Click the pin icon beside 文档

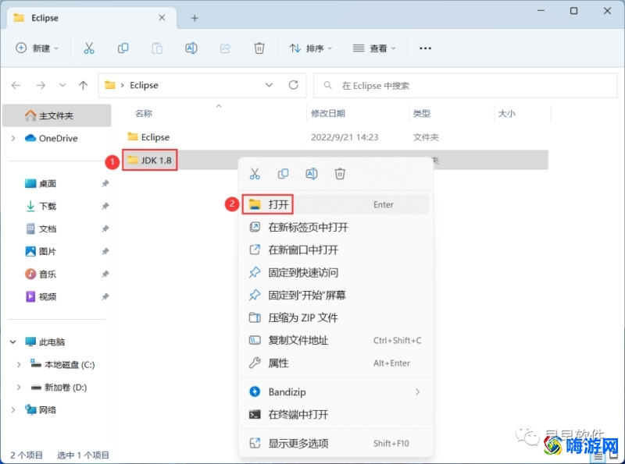click(105, 228)
